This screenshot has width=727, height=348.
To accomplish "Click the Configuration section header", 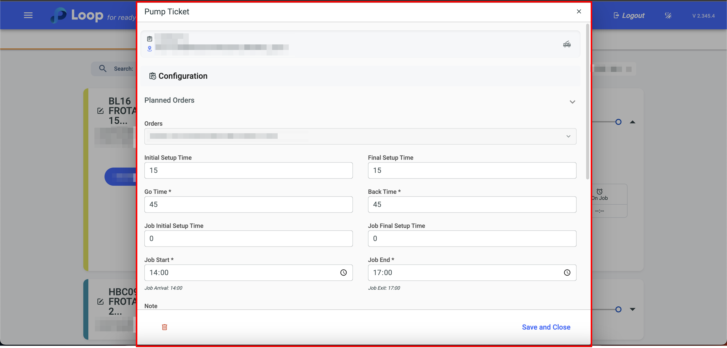I will tap(183, 76).
